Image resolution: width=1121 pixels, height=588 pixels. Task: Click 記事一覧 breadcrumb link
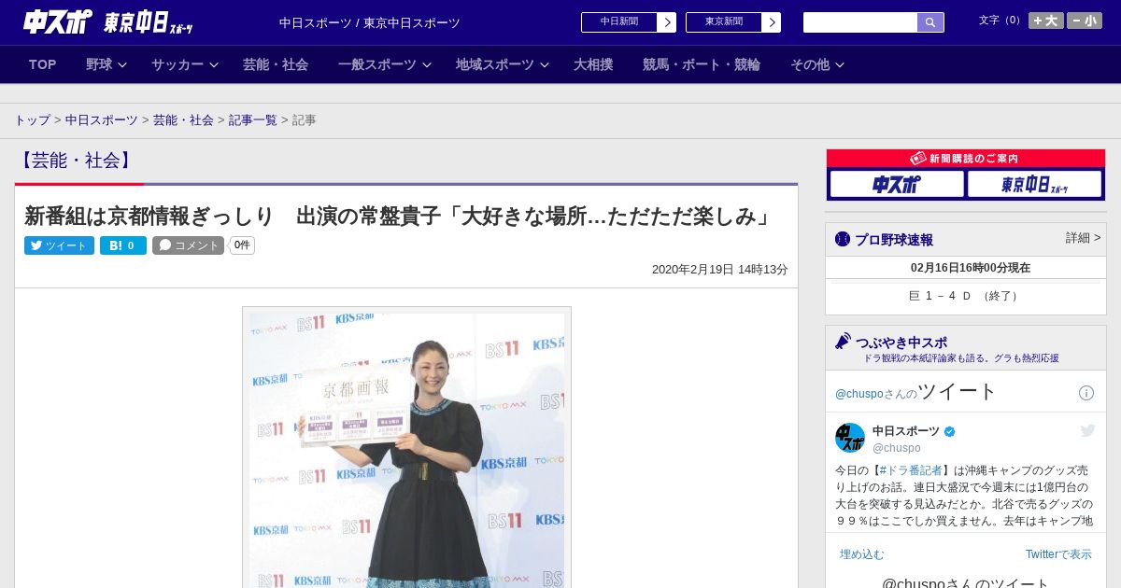point(253,120)
